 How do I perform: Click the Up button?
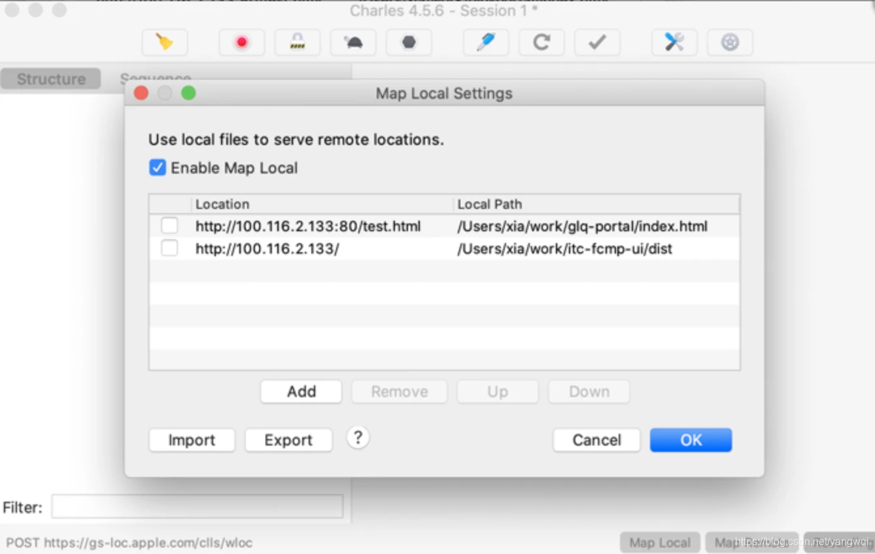click(x=498, y=391)
